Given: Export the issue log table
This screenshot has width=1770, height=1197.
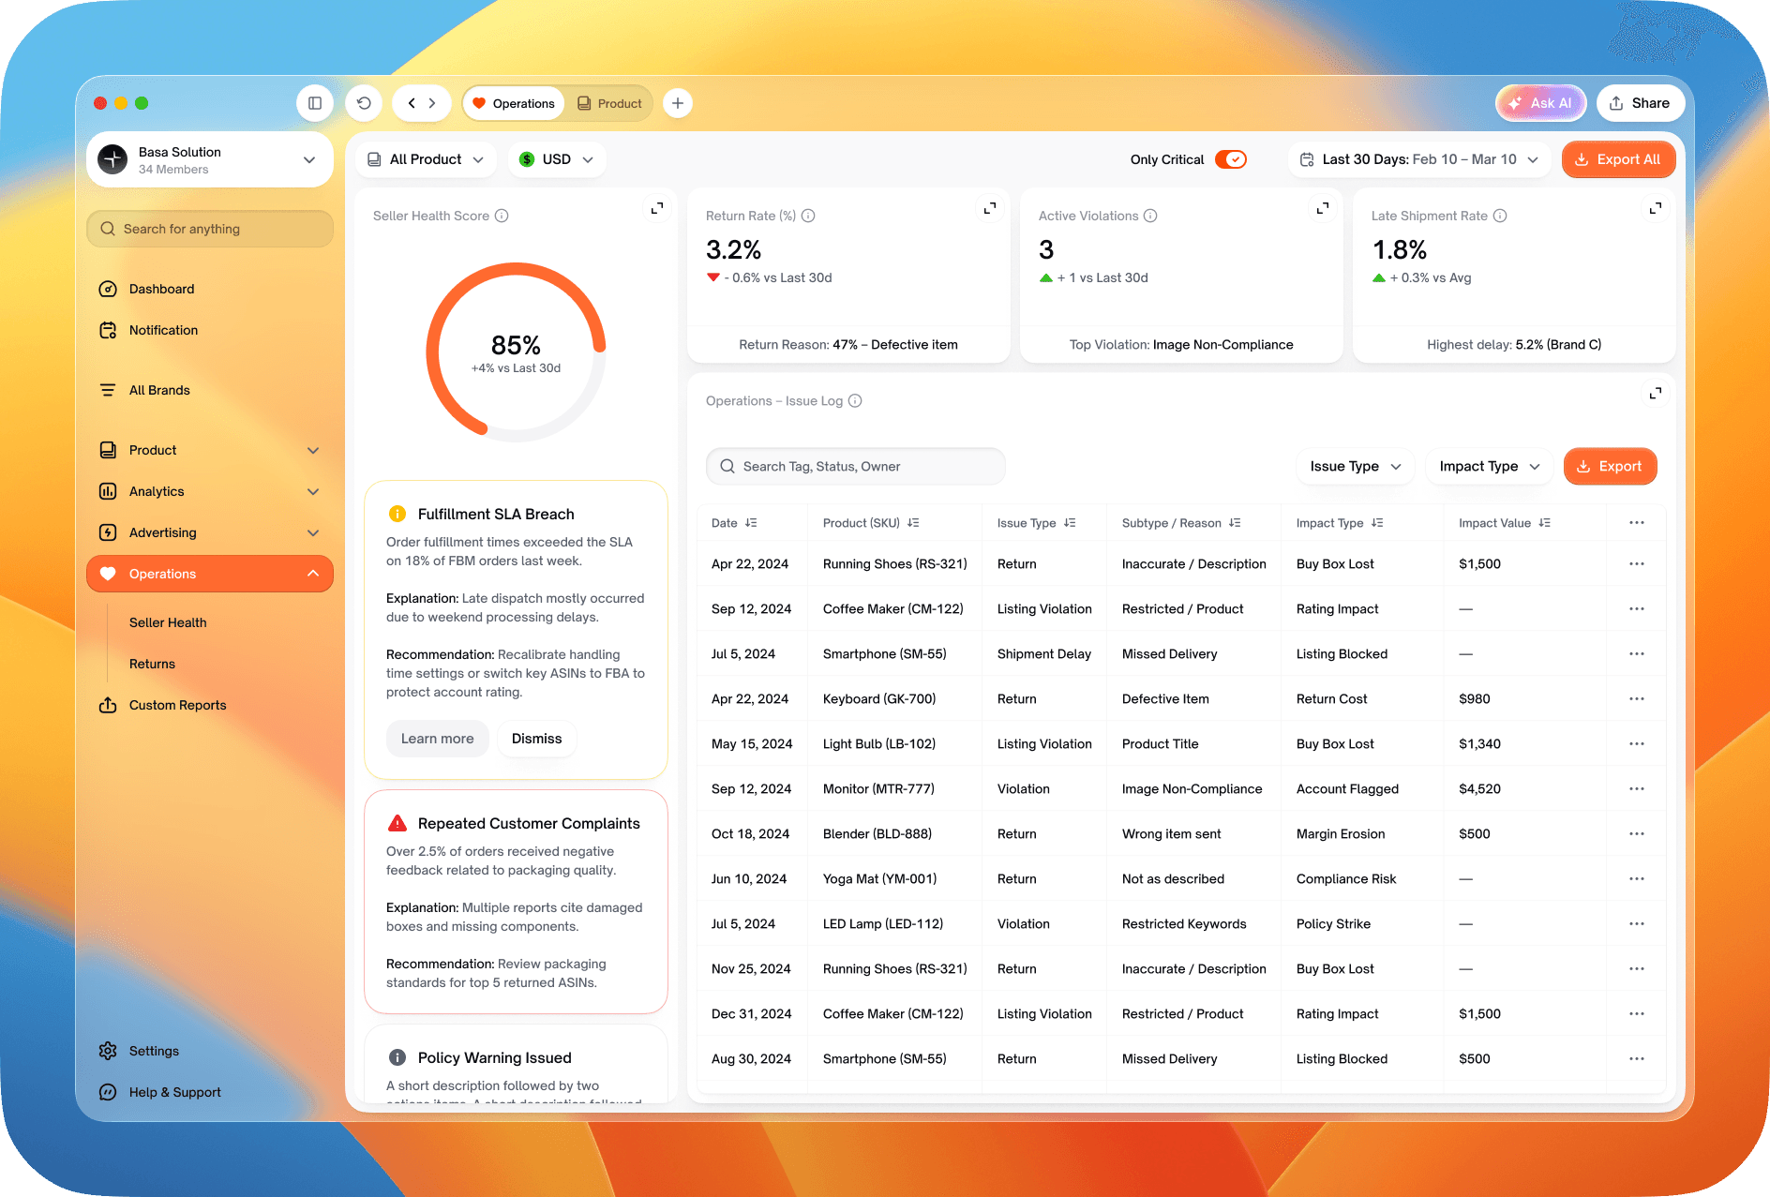Looking at the screenshot, I should click(1610, 466).
